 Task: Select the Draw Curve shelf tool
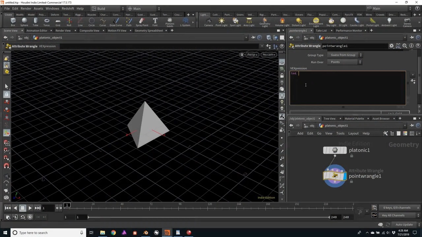coord(116,22)
